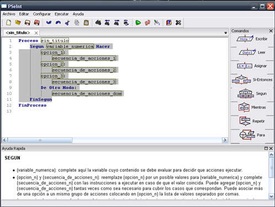This screenshot has height=207, width=275.
Task: Redo with the blue arrow icon
Action: coord(58,23)
